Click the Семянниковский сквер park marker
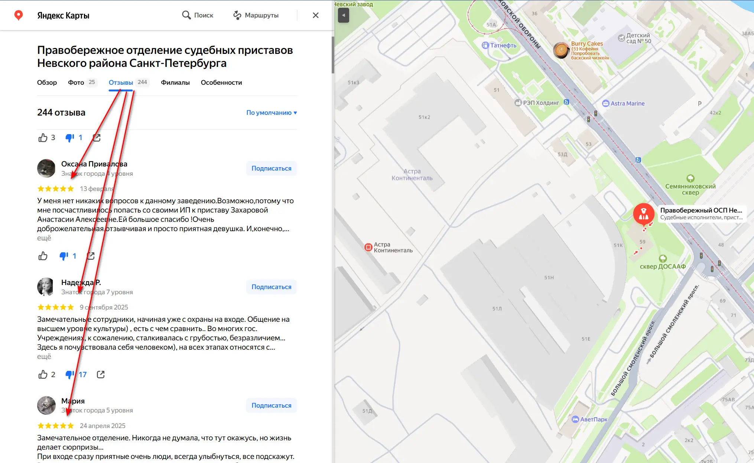The height and width of the screenshot is (463, 754). point(690,178)
